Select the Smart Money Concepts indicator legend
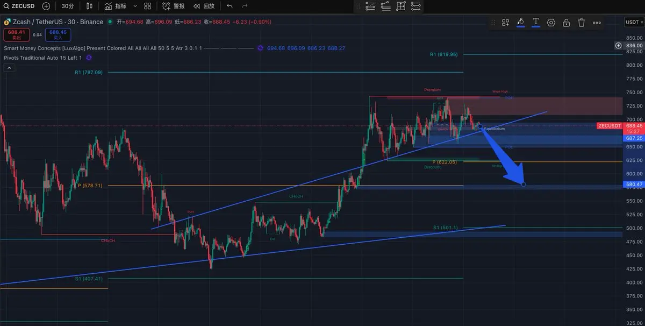The width and height of the screenshot is (645, 326). 103,48
